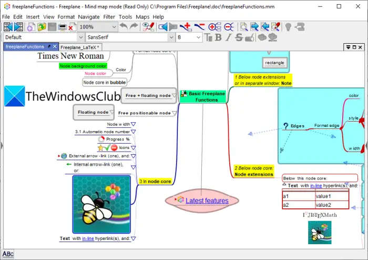Unfold one level (plus tree icon)
The width and height of the screenshot is (368, 260).
pyautogui.click(x=214, y=27)
